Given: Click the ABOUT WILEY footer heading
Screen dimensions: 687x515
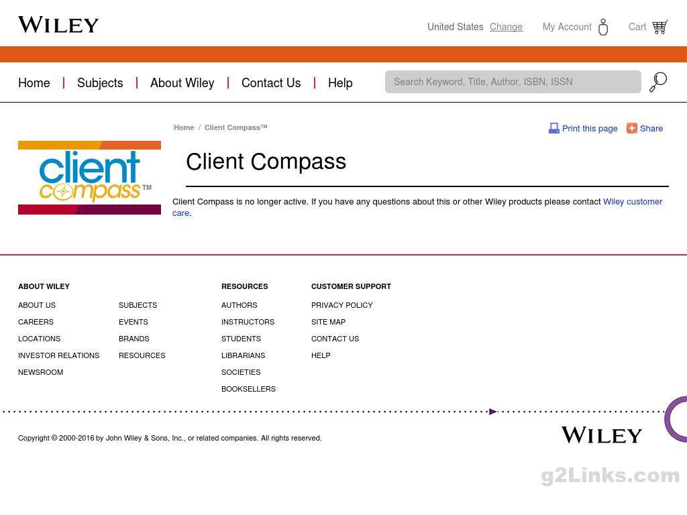Looking at the screenshot, I should (x=44, y=286).
